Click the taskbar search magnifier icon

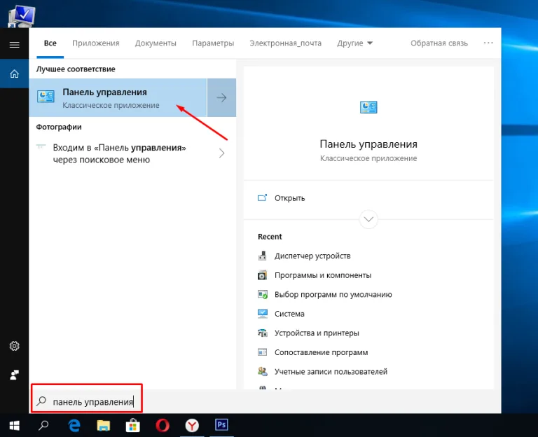pyautogui.click(x=43, y=425)
